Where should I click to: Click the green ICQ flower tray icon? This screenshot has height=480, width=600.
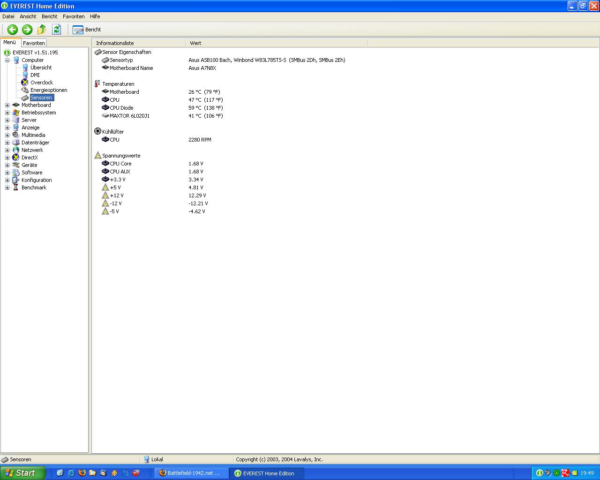pyautogui.click(x=556, y=473)
